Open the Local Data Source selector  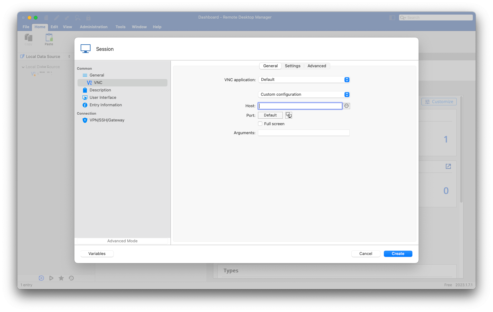point(45,56)
